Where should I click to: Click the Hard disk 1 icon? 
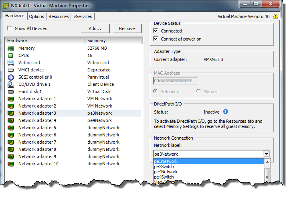coord(11,91)
